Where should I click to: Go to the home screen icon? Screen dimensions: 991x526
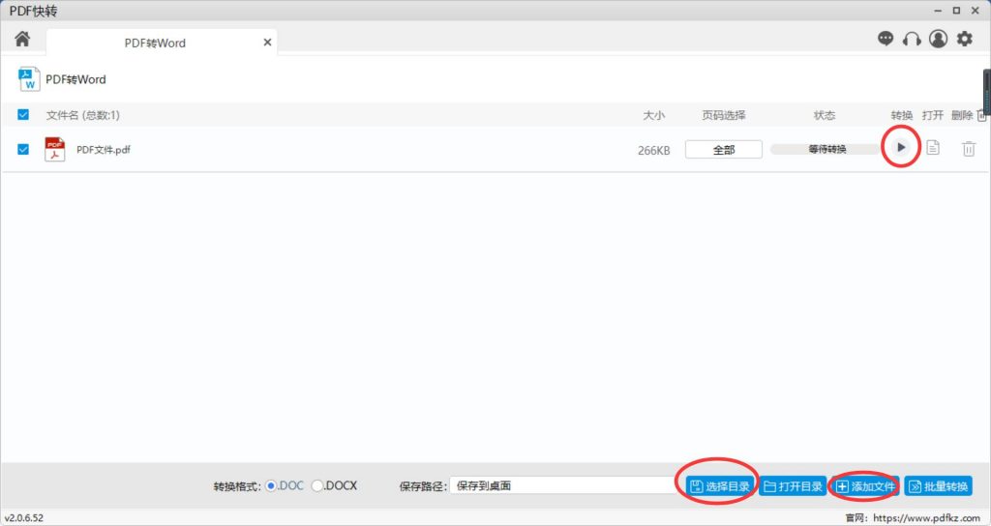(x=22, y=39)
